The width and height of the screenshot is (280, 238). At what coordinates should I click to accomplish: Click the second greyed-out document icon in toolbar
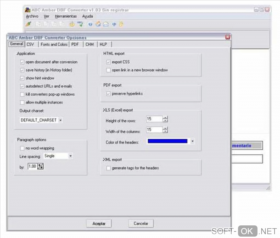point(46,24)
